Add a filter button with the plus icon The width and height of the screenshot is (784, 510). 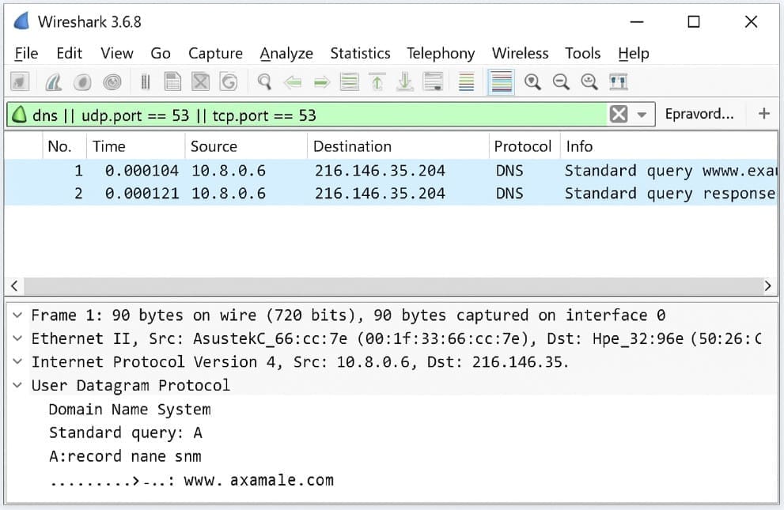click(763, 114)
